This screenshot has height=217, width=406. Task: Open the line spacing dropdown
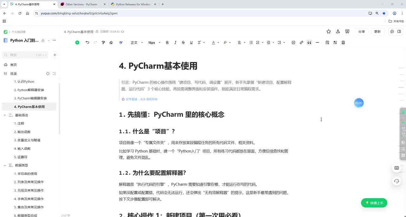tap(281, 43)
